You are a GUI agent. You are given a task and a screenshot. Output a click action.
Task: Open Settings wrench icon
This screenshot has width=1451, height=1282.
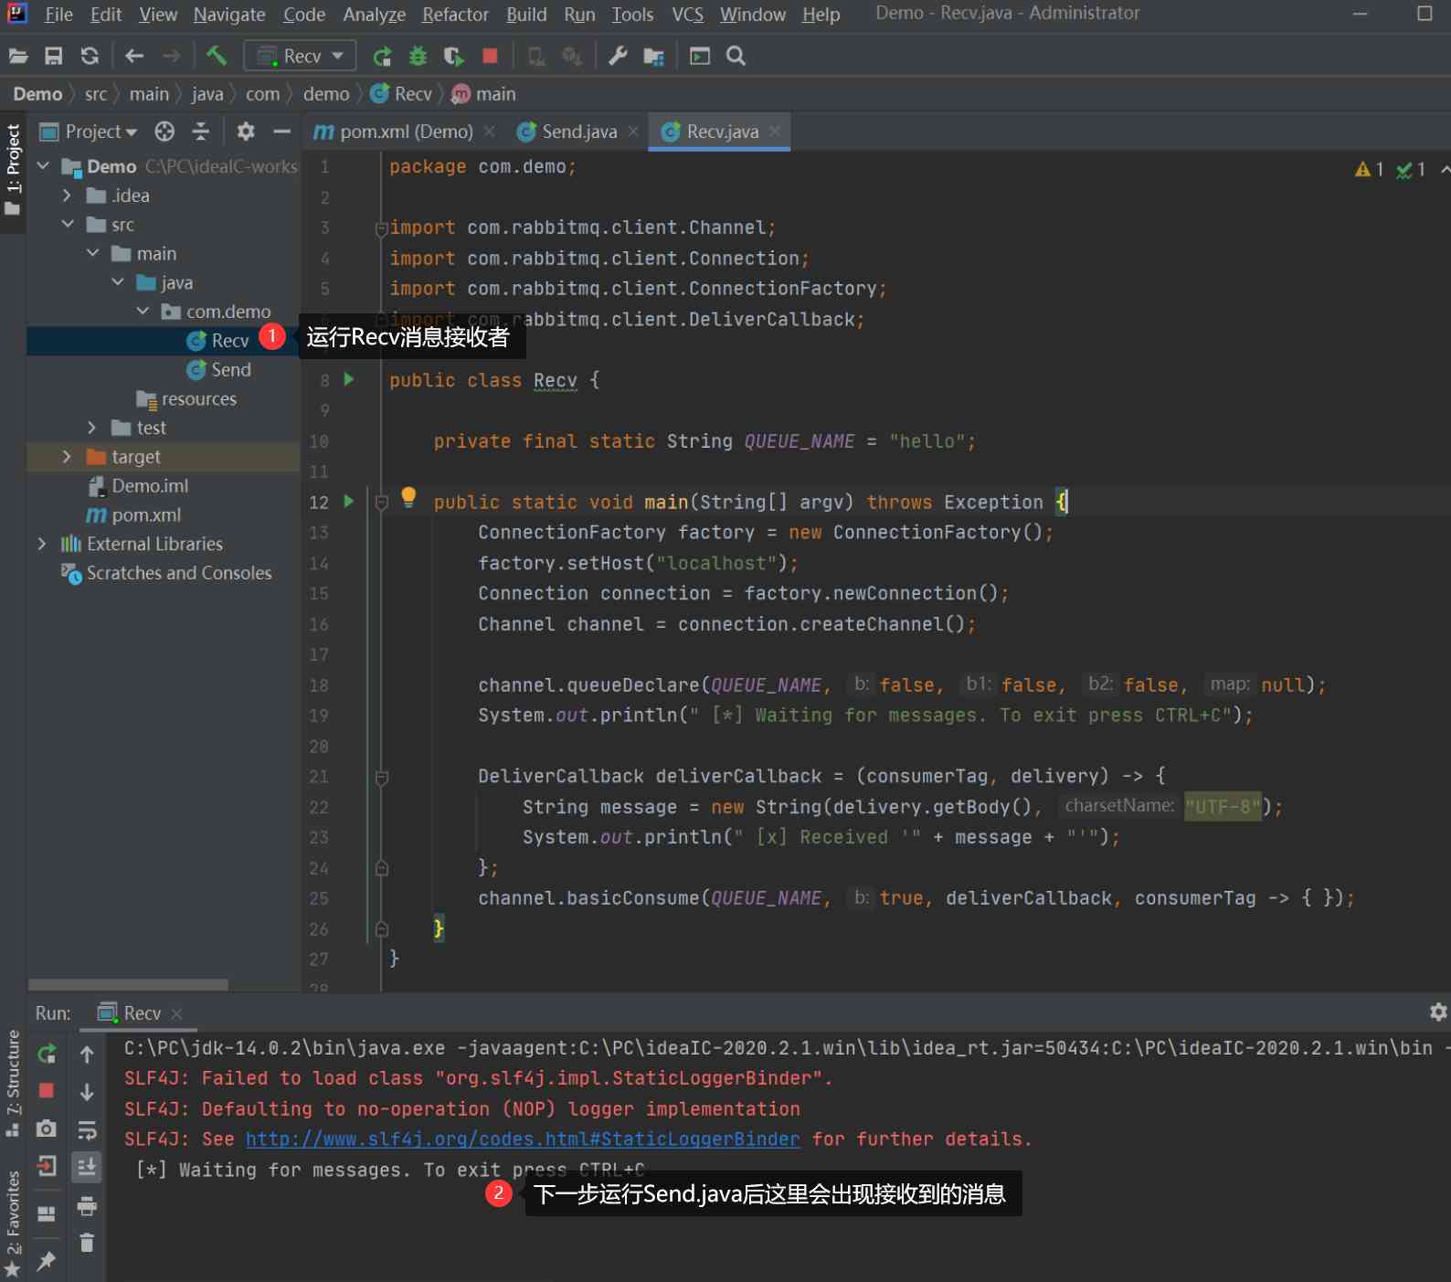618,57
